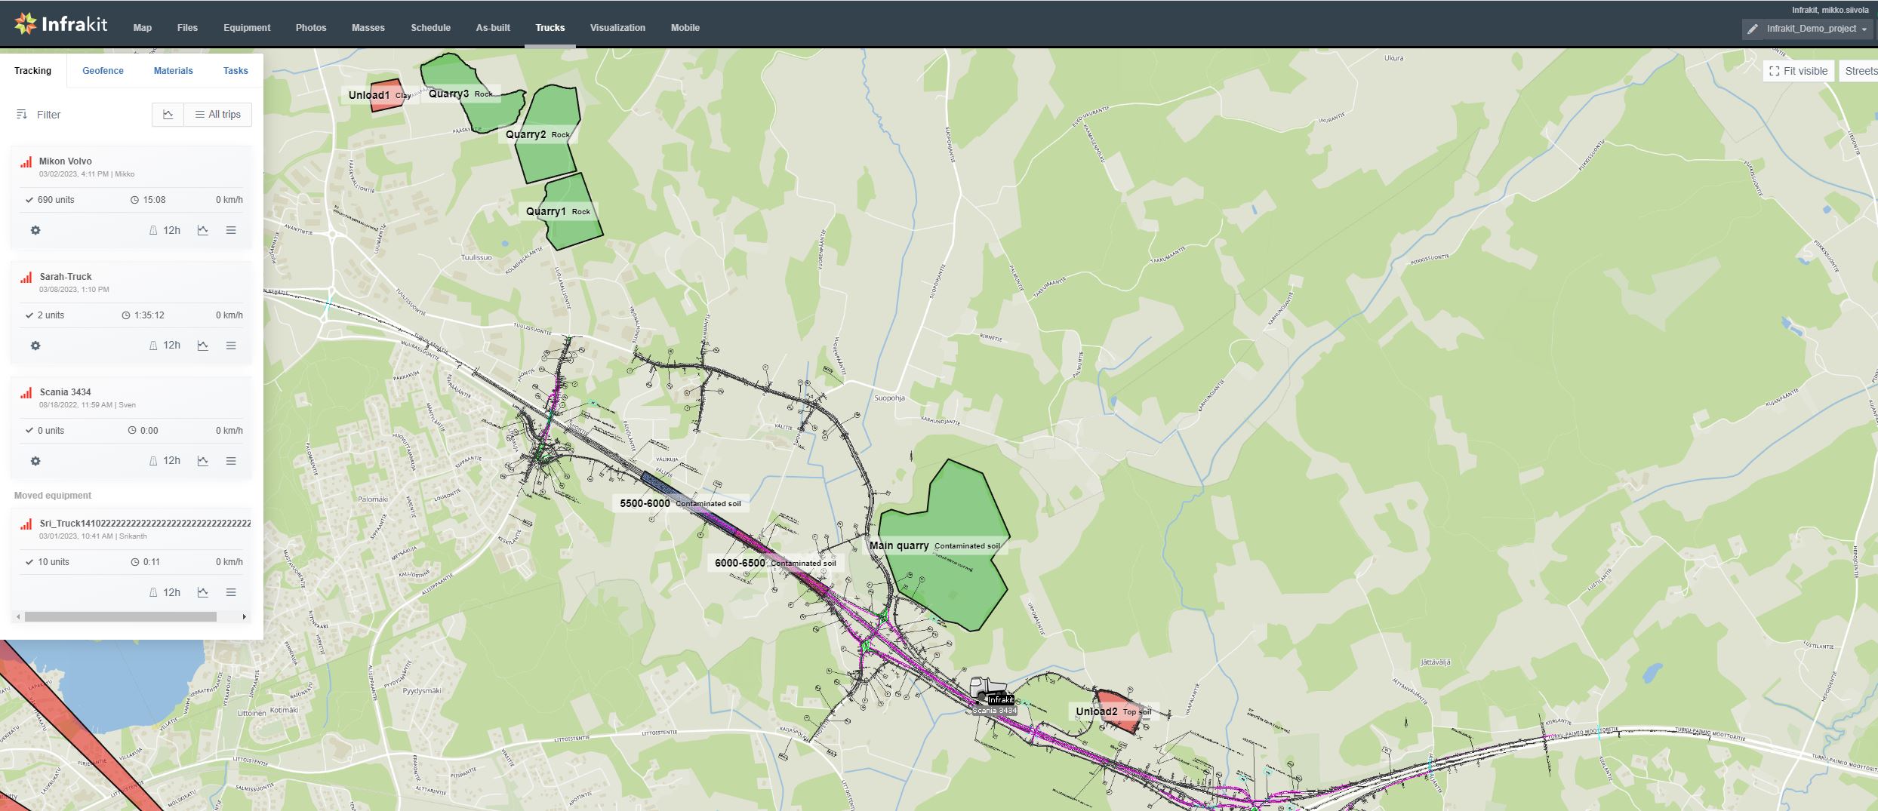
Task: Show chart for Sarah-Truck
Action: pos(203,346)
